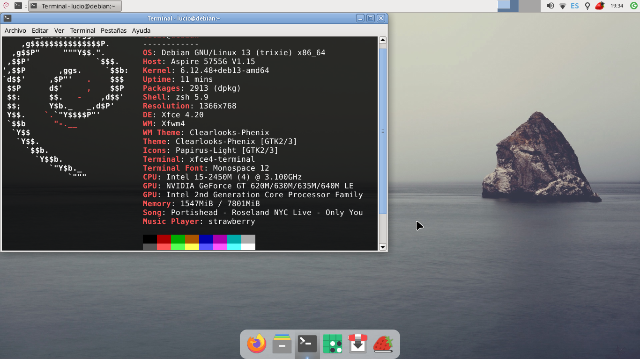The width and height of the screenshot is (640, 359).
Task: Click the 19:34 clock in the panel
Action: (x=617, y=6)
